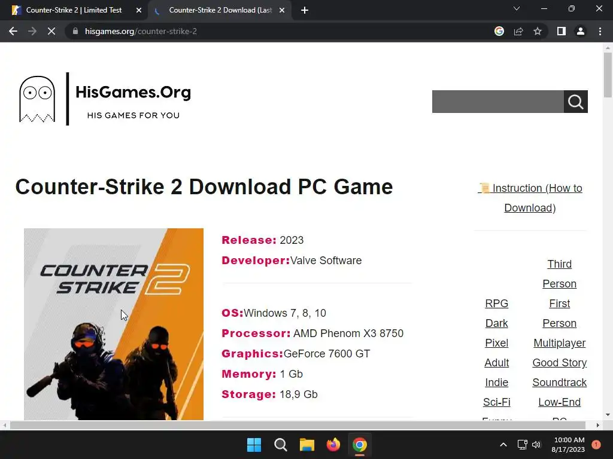Open the taskbar clock and date

[x=568, y=445]
